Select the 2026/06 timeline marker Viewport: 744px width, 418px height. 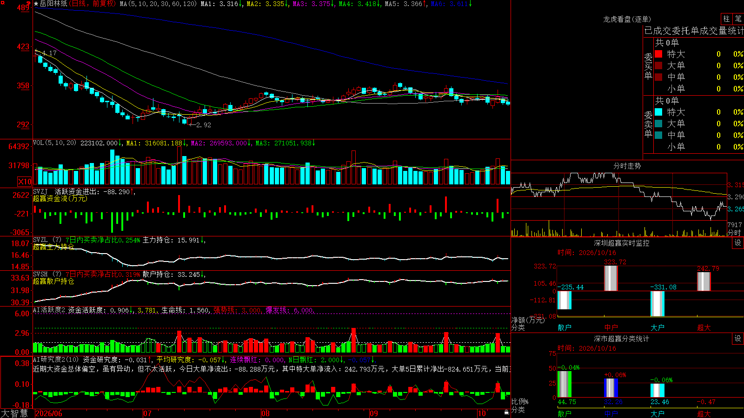[49, 413]
